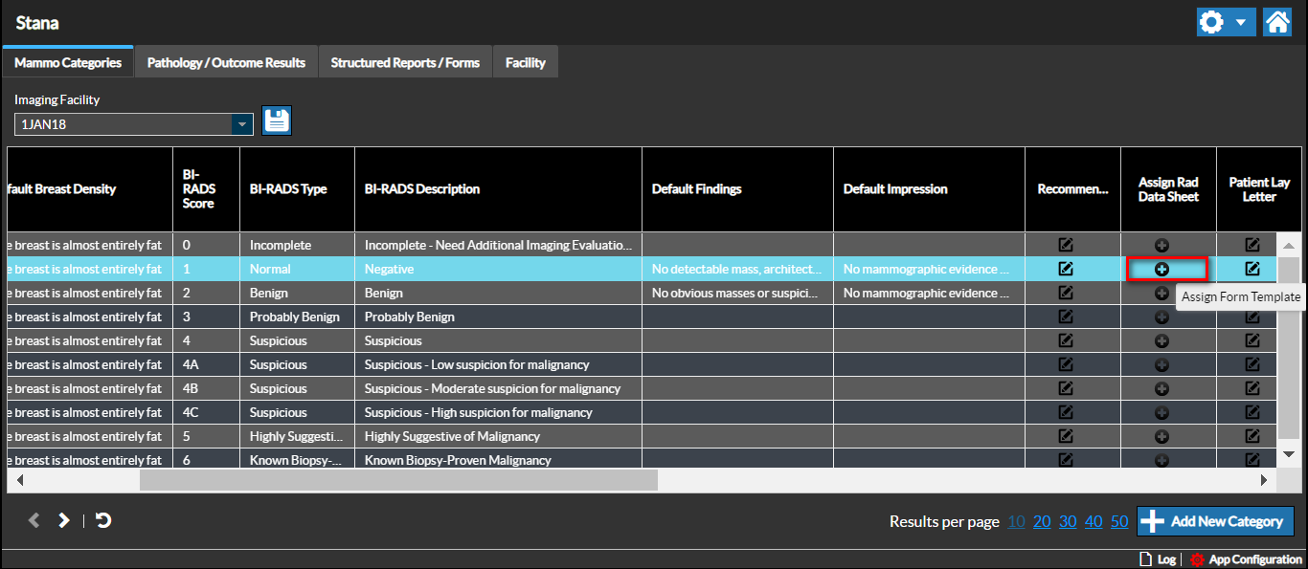Assign Rad Data Sheet to Suspicious 4A row
Screen dimensions: 1308x569
1161,365
